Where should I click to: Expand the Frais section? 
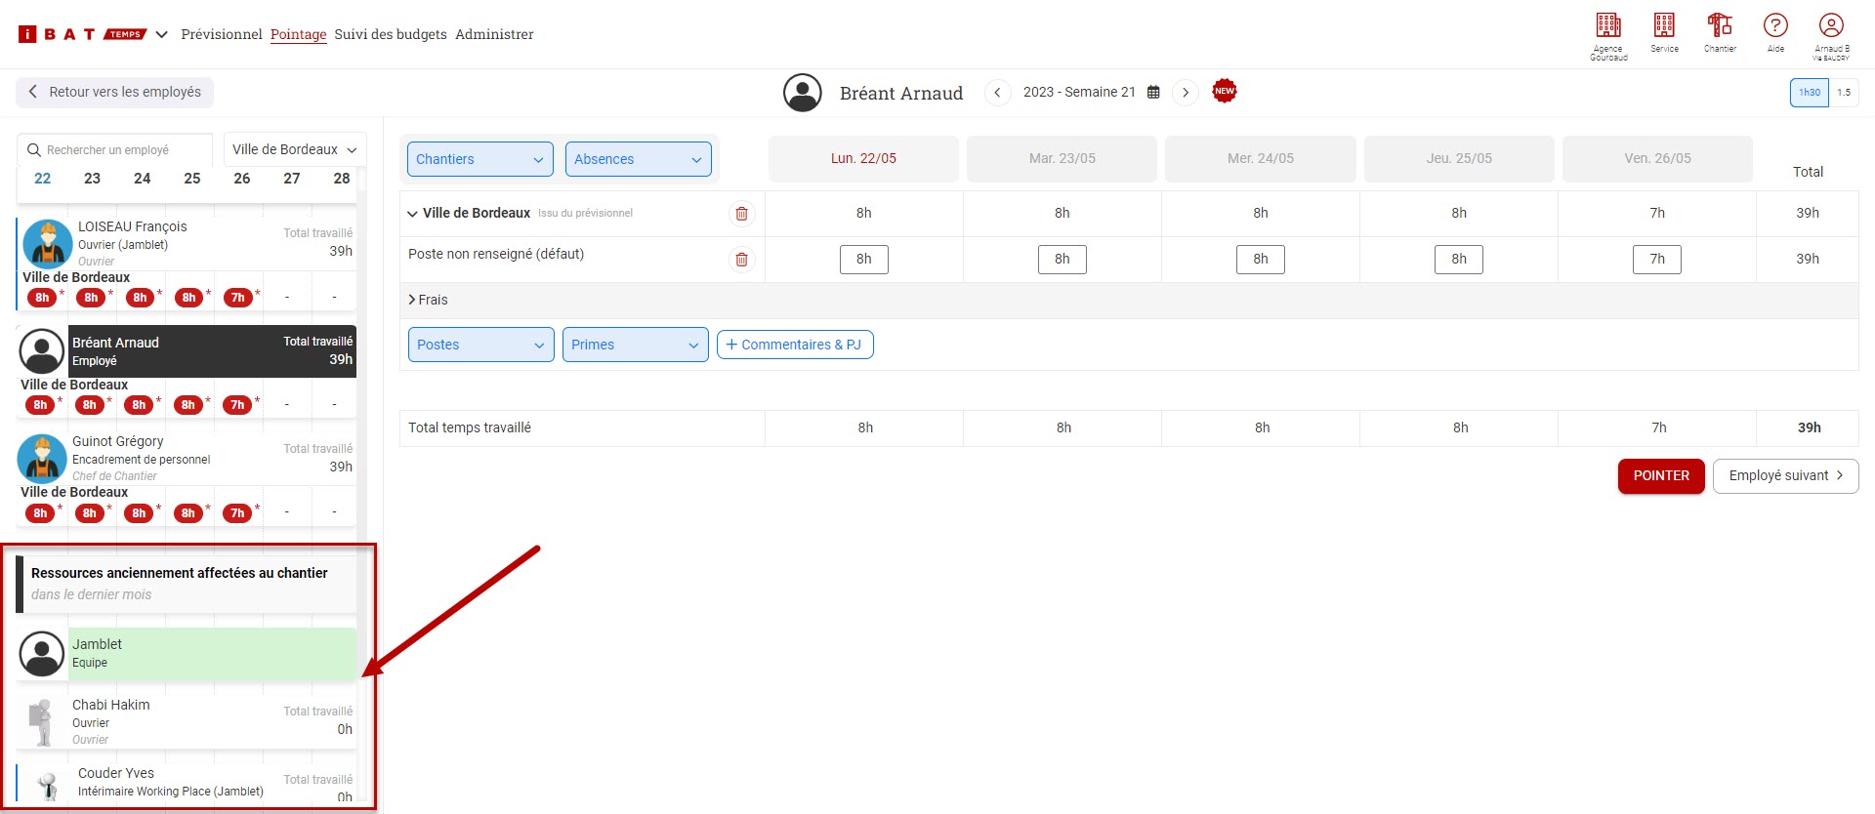click(x=413, y=300)
